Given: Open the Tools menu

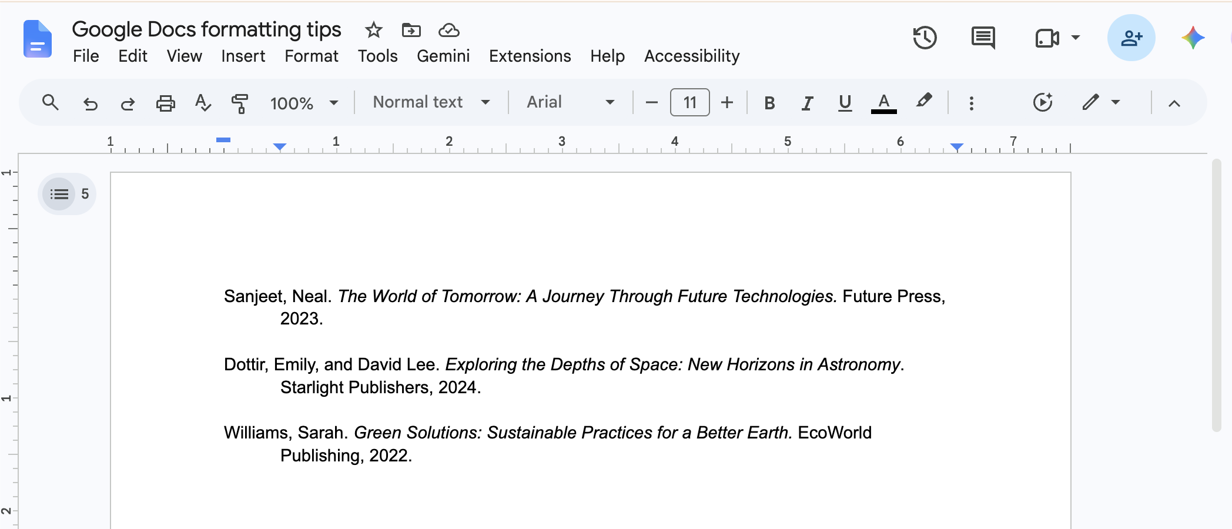Looking at the screenshot, I should pyautogui.click(x=377, y=56).
